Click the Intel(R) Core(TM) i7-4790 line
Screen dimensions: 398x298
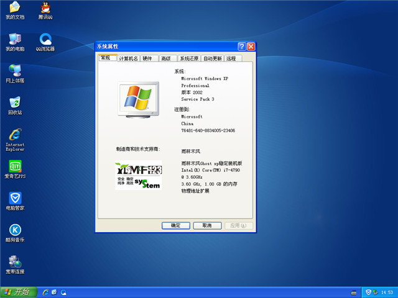click(x=210, y=170)
